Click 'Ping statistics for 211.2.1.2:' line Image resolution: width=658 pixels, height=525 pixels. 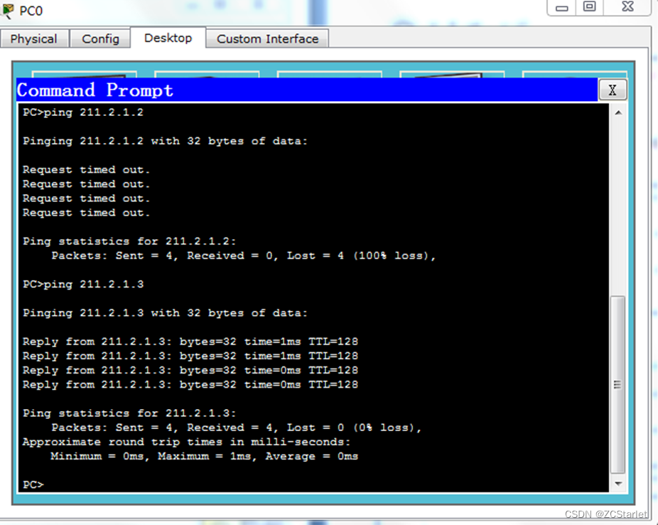pyautogui.click(x=129, y=241)
